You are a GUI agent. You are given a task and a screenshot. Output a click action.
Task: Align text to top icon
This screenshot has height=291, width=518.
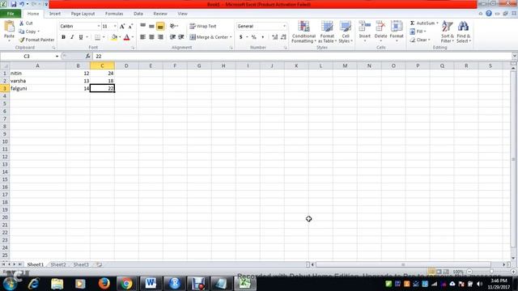pyautogui.click(x=142, y=26)
